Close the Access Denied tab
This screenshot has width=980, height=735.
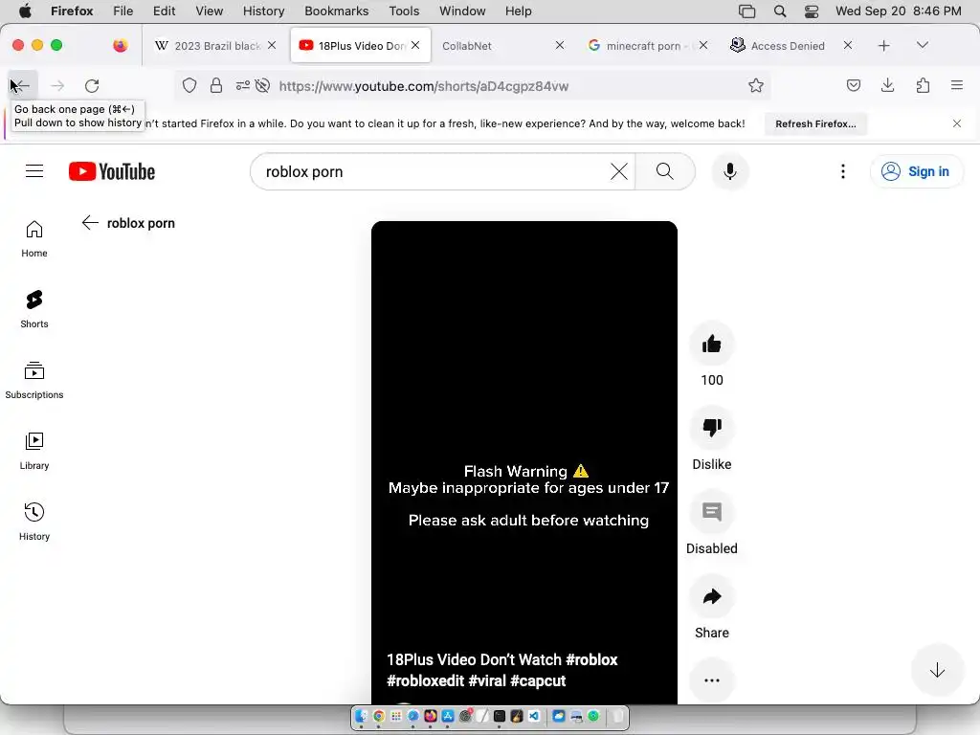(x=848, y=45)
